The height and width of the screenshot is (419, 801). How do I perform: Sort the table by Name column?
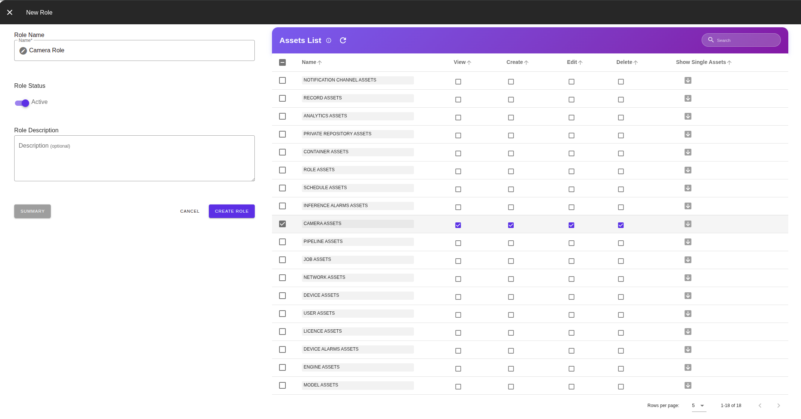point(309,62)
